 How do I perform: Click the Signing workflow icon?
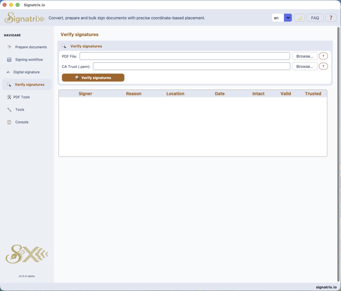tap(9, 59)
